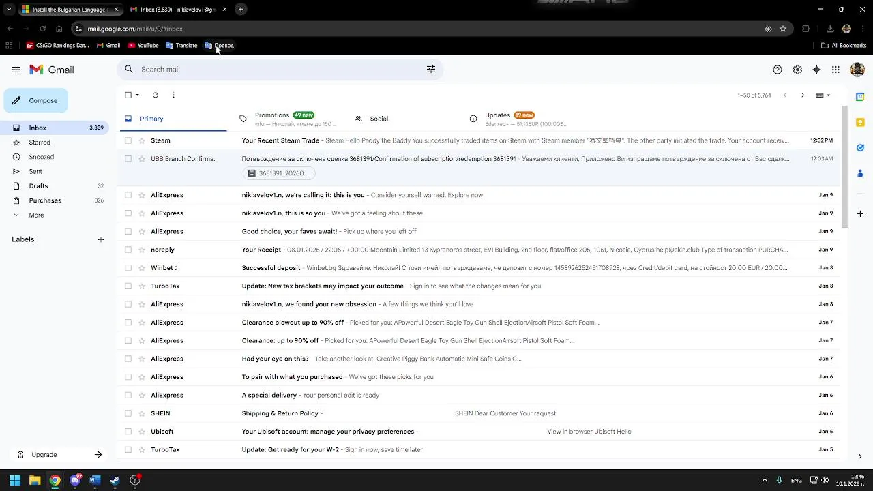
Task: Open the Google apps grid
Action: tap(835, 70)
